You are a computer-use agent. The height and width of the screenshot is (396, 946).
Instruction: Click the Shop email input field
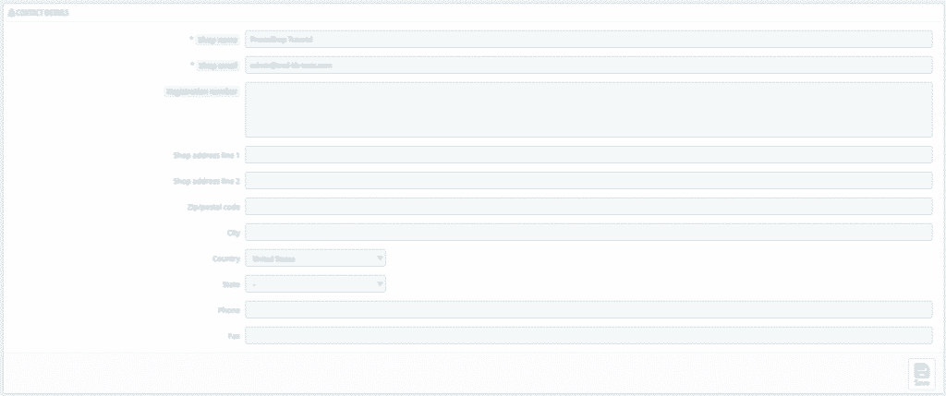588,66
